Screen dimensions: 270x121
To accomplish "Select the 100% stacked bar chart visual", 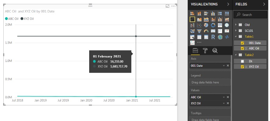I will 220,14.
